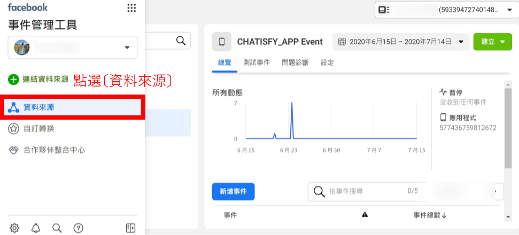Open the nine-dot apps grid menu

click(x=131, y=8)
